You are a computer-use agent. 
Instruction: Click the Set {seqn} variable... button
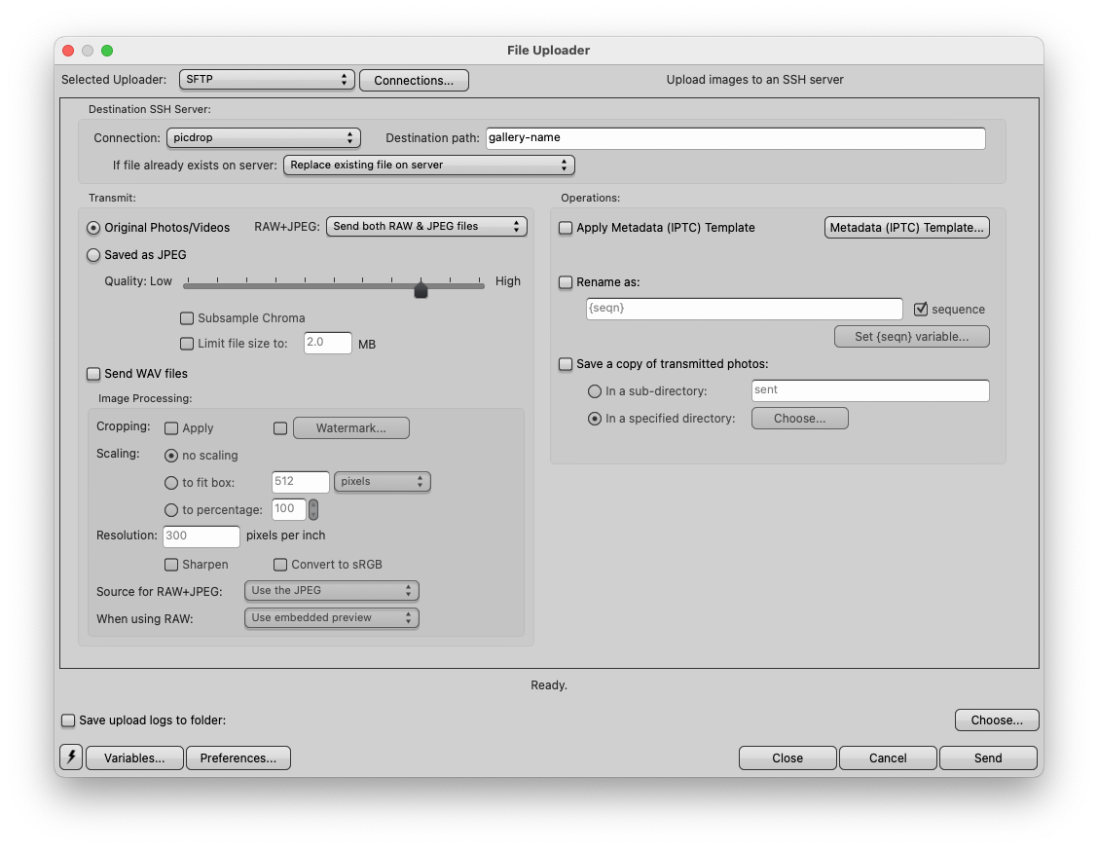point(912,336)
